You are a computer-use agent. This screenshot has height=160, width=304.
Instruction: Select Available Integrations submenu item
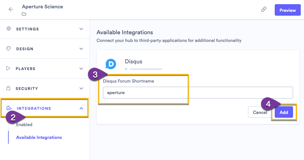tap(39, 137)
